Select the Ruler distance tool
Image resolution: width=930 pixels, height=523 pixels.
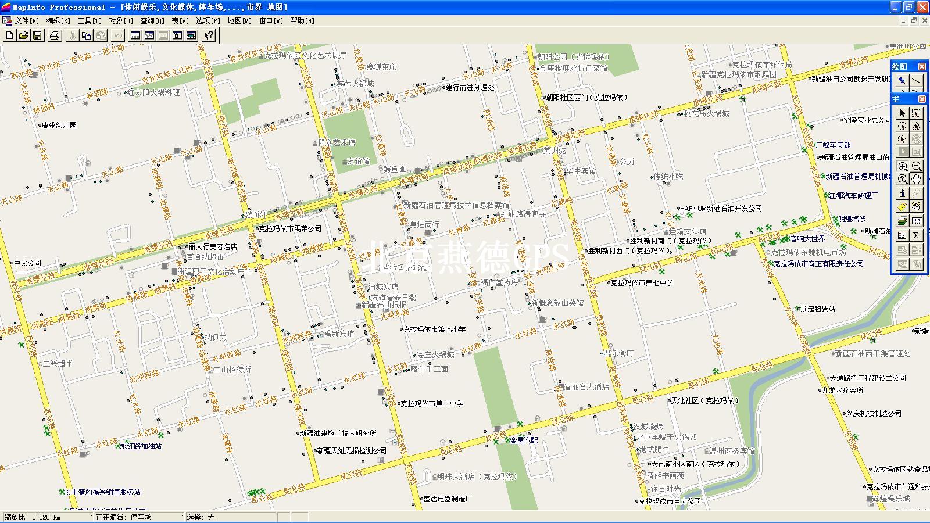[x=916, y=221]
